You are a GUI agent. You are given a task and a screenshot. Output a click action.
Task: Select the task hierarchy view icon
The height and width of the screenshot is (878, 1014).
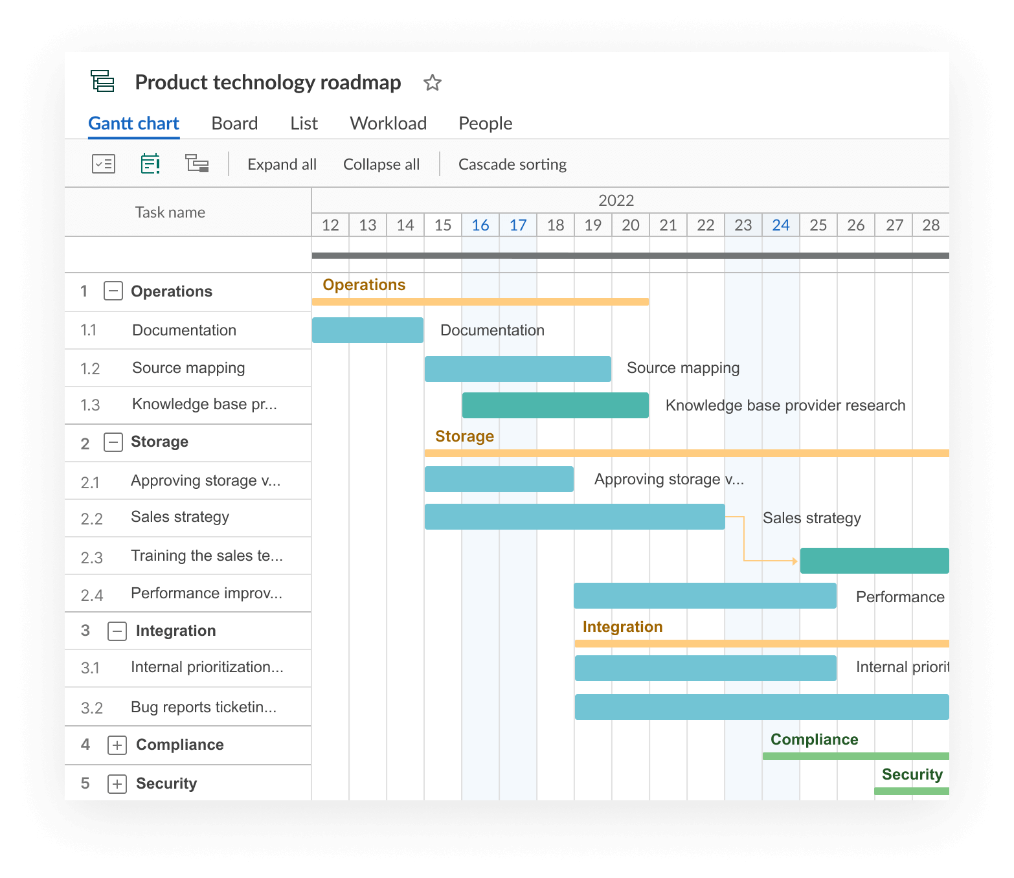197,164
